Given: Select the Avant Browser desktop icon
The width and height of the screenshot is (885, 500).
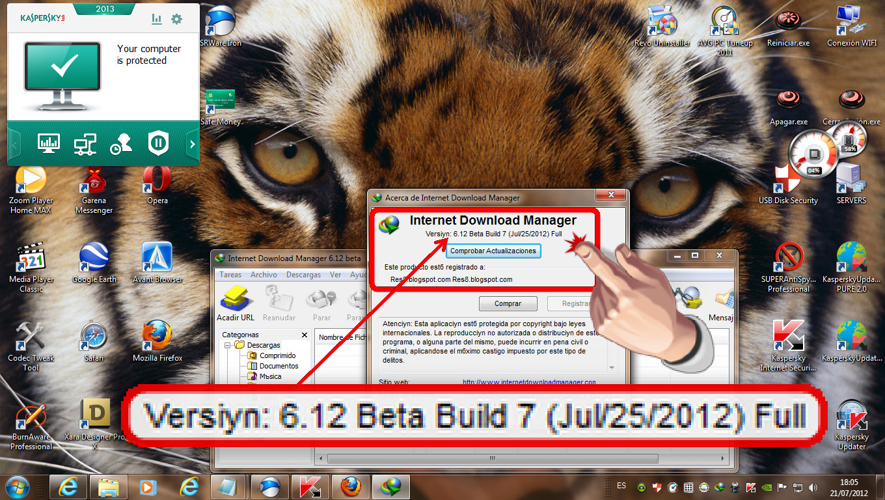Looking at the screenshot, I should (x=157, y=264).
